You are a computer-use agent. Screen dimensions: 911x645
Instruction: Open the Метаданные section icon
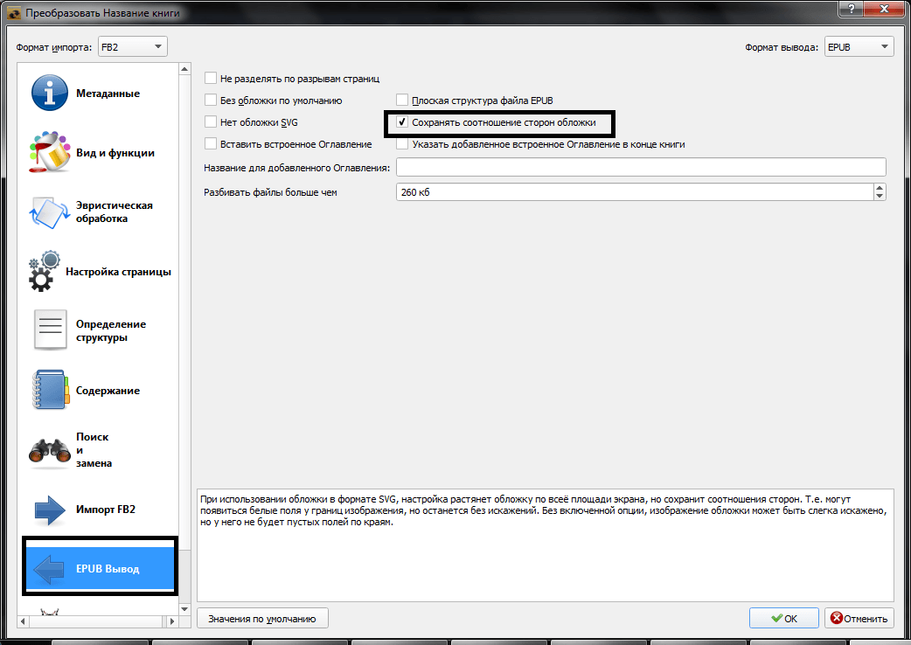50,94
